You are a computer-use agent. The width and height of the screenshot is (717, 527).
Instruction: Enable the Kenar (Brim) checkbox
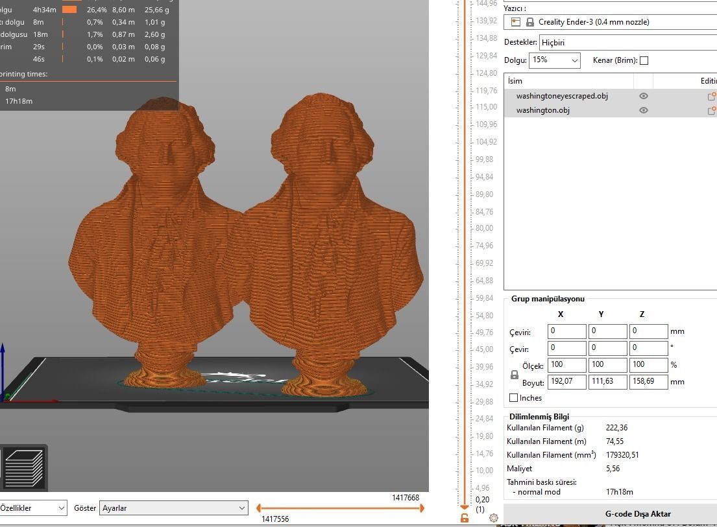point(644,60)
